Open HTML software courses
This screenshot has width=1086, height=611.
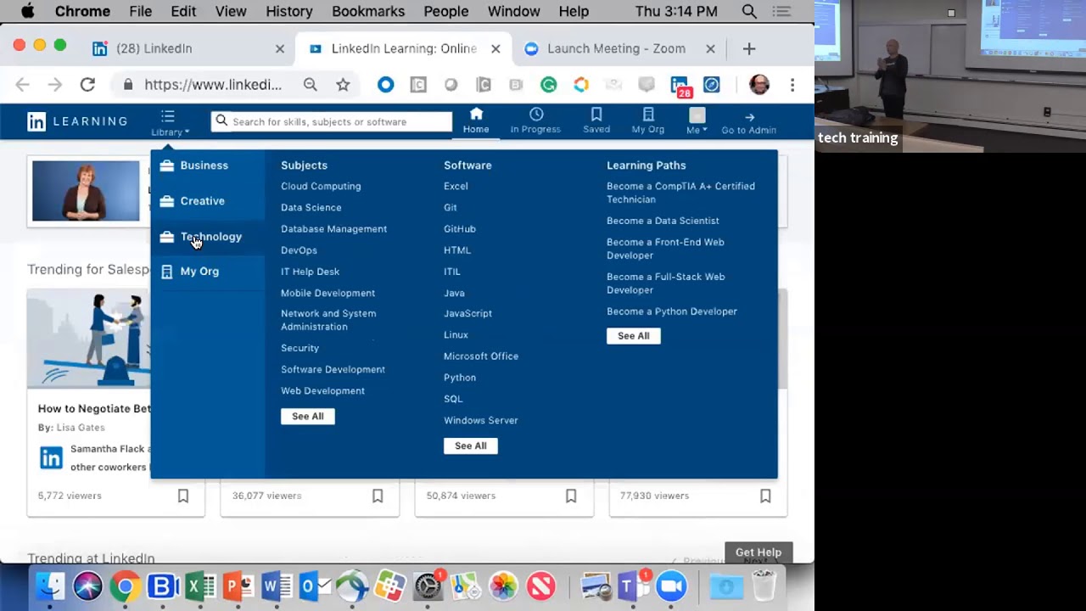[x=457, y=250]
